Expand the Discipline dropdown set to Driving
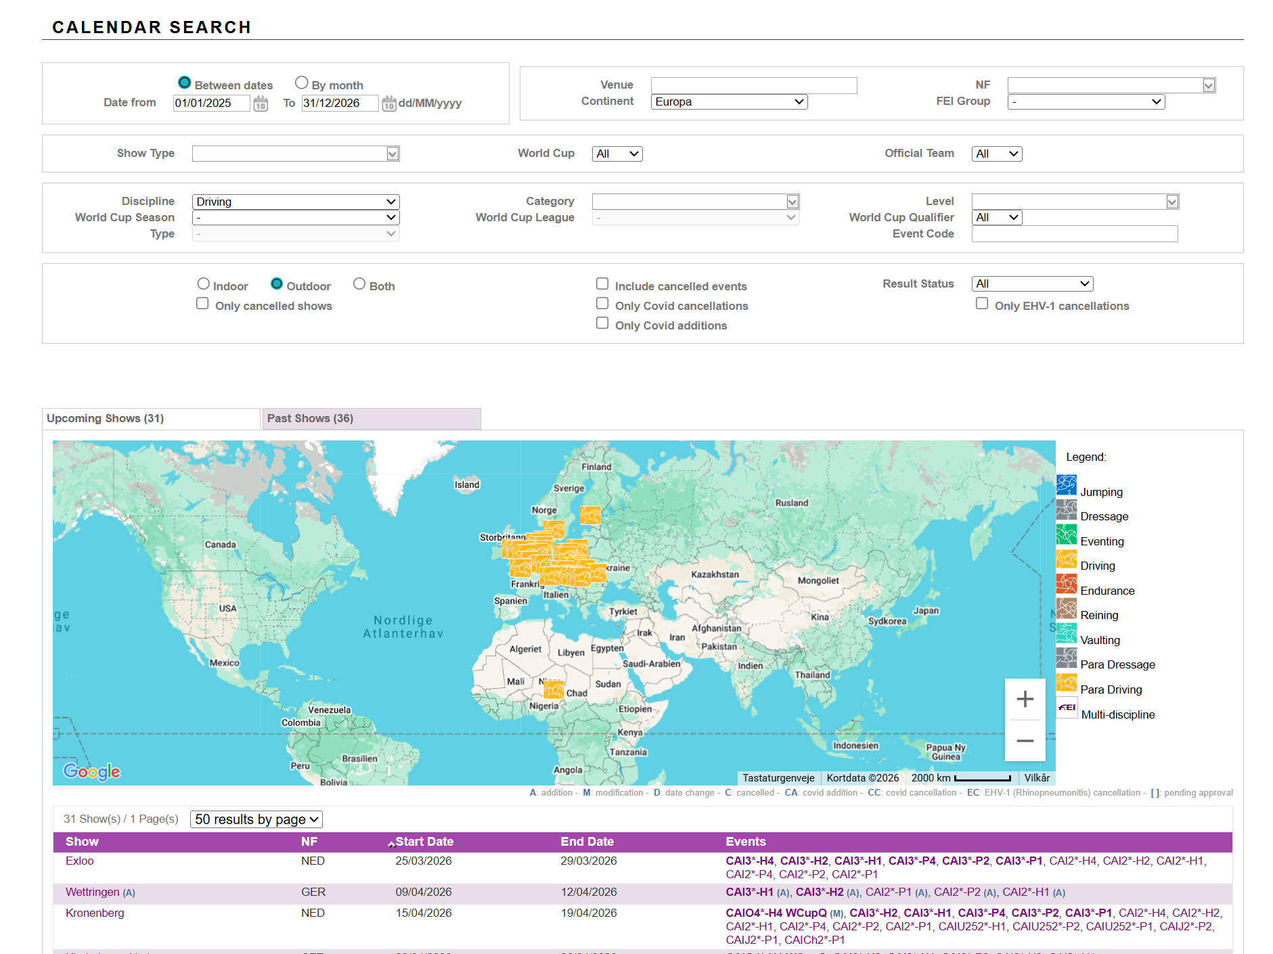This screenshot has width=1273, height=954. pos(296,202)
